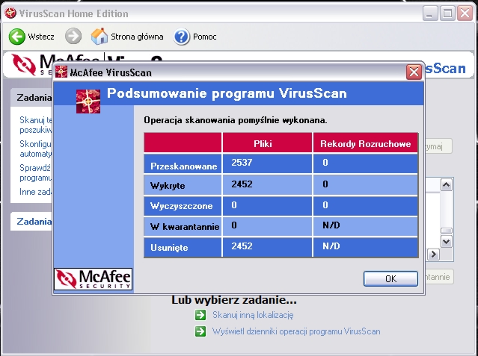Click the Wstecz label in toolbar

tap(41, 37)
